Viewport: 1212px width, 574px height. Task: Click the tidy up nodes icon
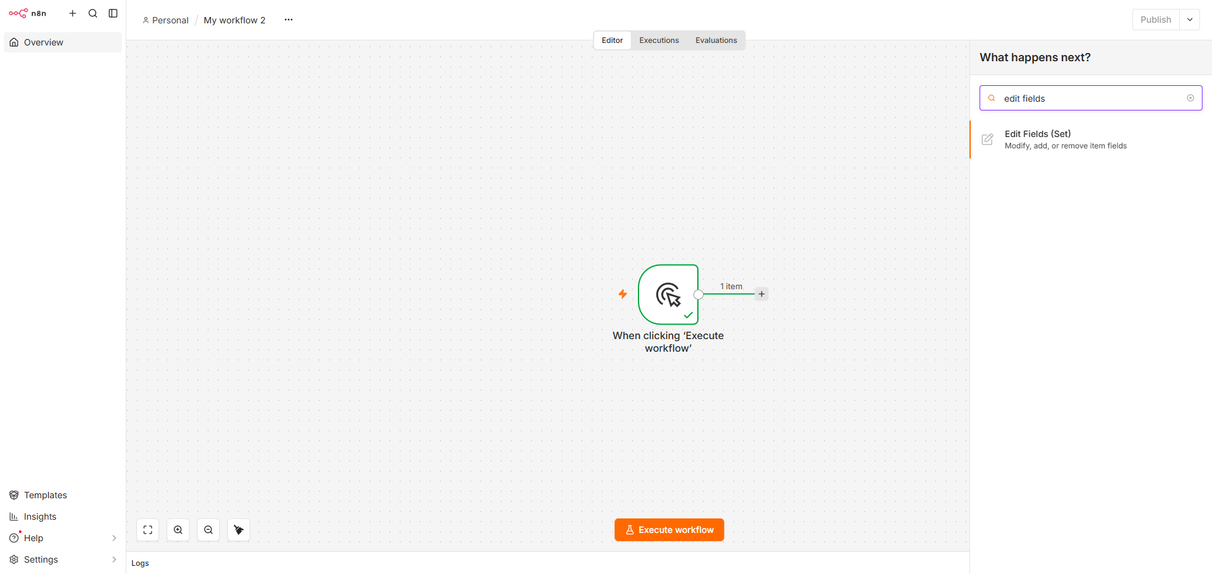click(x=239, y=530)
